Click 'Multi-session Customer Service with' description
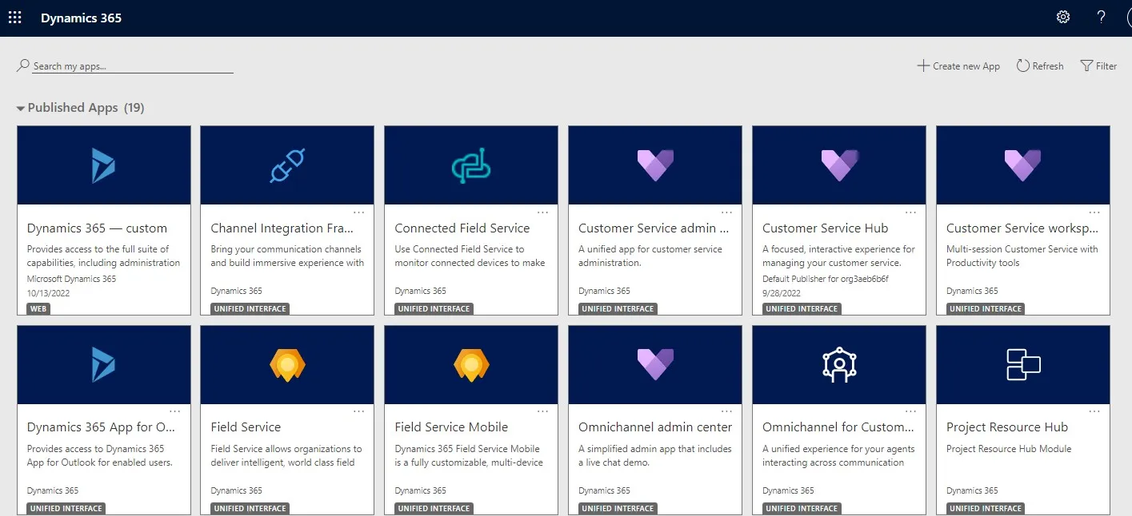1132x516 pixels. click(1022, 249)
